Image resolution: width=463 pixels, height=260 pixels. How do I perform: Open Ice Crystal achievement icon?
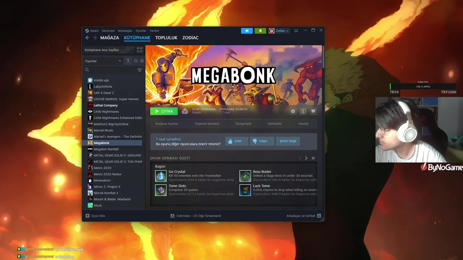pyautogui.click(x=161, y=176)
